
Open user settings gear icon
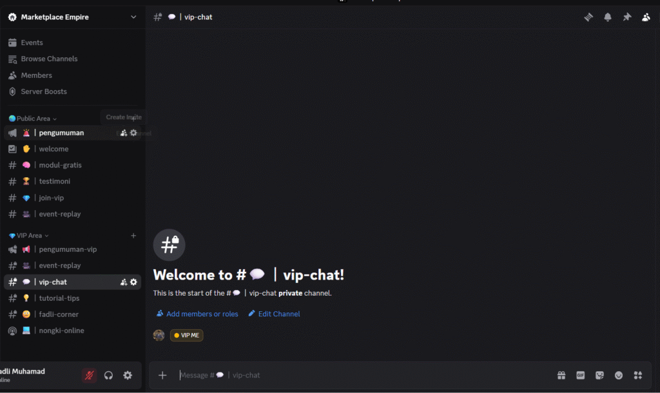[x=128, y=375]
